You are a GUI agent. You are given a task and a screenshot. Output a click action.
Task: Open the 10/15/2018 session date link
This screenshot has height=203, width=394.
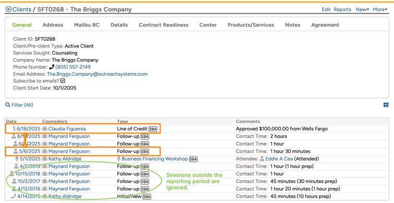(x=28, y=174)
